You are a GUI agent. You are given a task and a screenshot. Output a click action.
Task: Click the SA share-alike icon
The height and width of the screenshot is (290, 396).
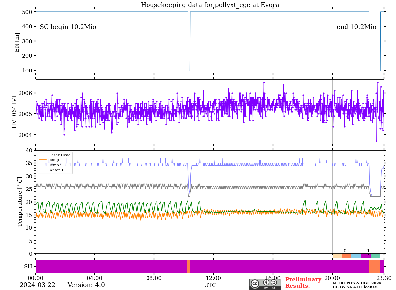click(274, 282)
